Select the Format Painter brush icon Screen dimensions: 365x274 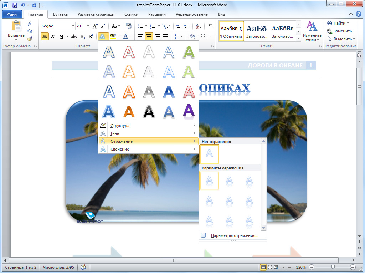tap(29, 39)
